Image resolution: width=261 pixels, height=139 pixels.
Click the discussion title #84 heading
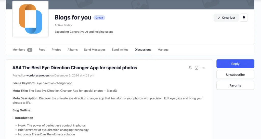click(75, 68)
